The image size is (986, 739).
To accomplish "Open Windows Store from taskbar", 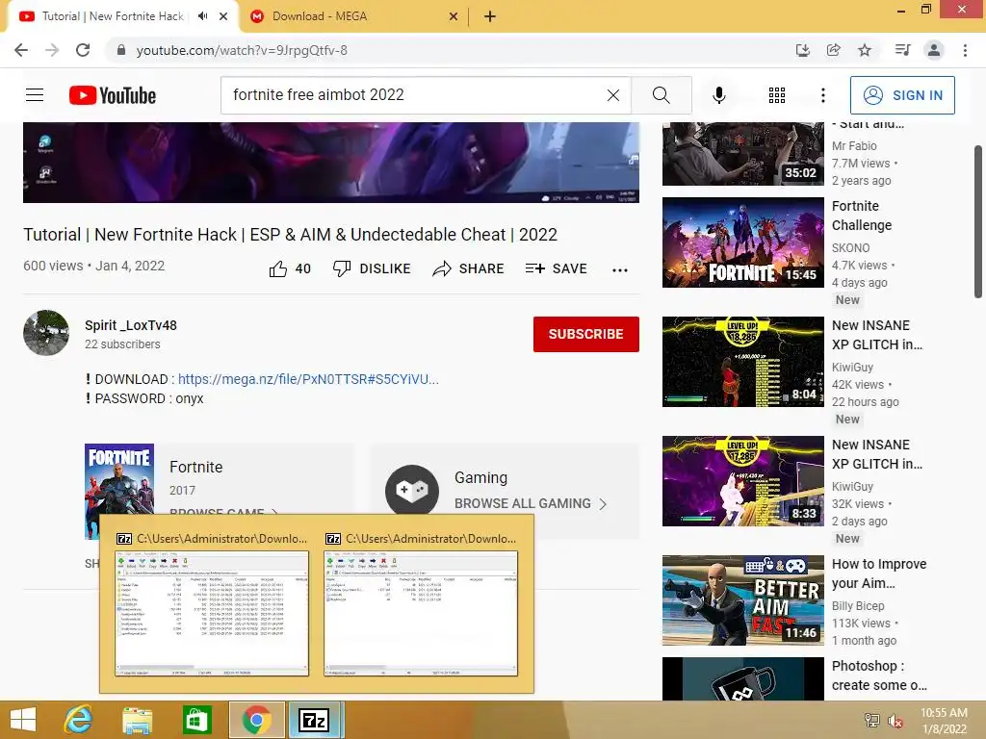I will tap(196, 720).
